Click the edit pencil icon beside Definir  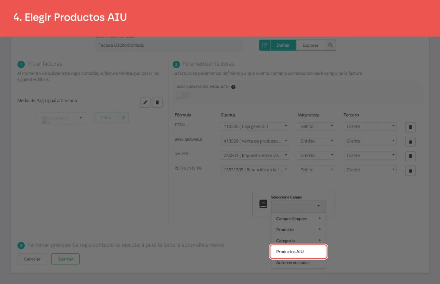pyautogui.click(x=265, y=45)
